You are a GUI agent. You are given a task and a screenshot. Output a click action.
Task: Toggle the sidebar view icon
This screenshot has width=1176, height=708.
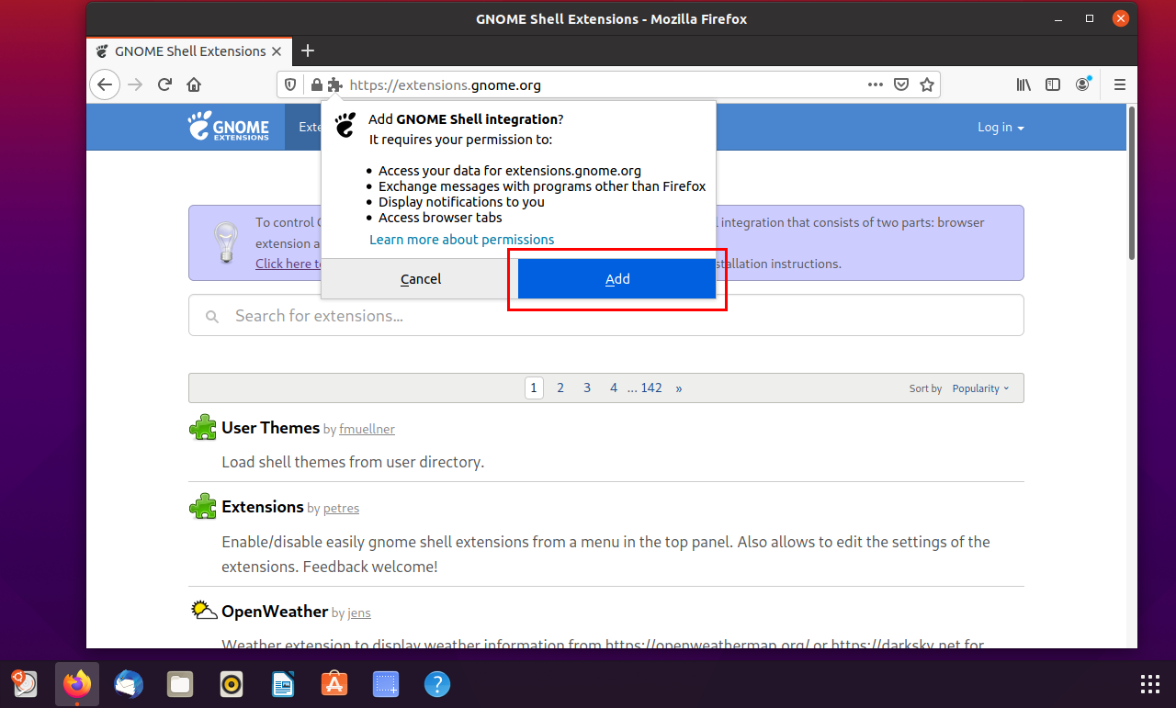click(x=1053, y=84)
